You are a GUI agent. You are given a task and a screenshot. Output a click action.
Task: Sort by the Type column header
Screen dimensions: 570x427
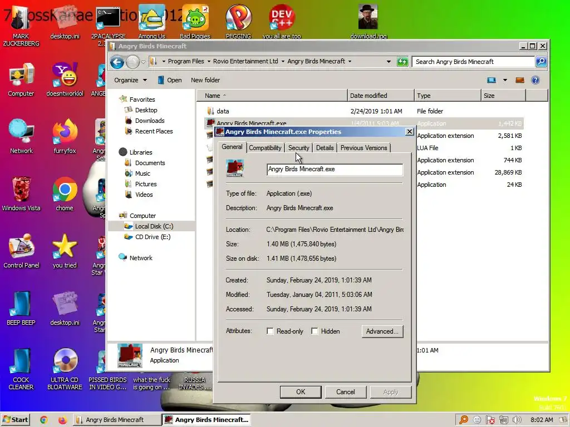point(448,96)
